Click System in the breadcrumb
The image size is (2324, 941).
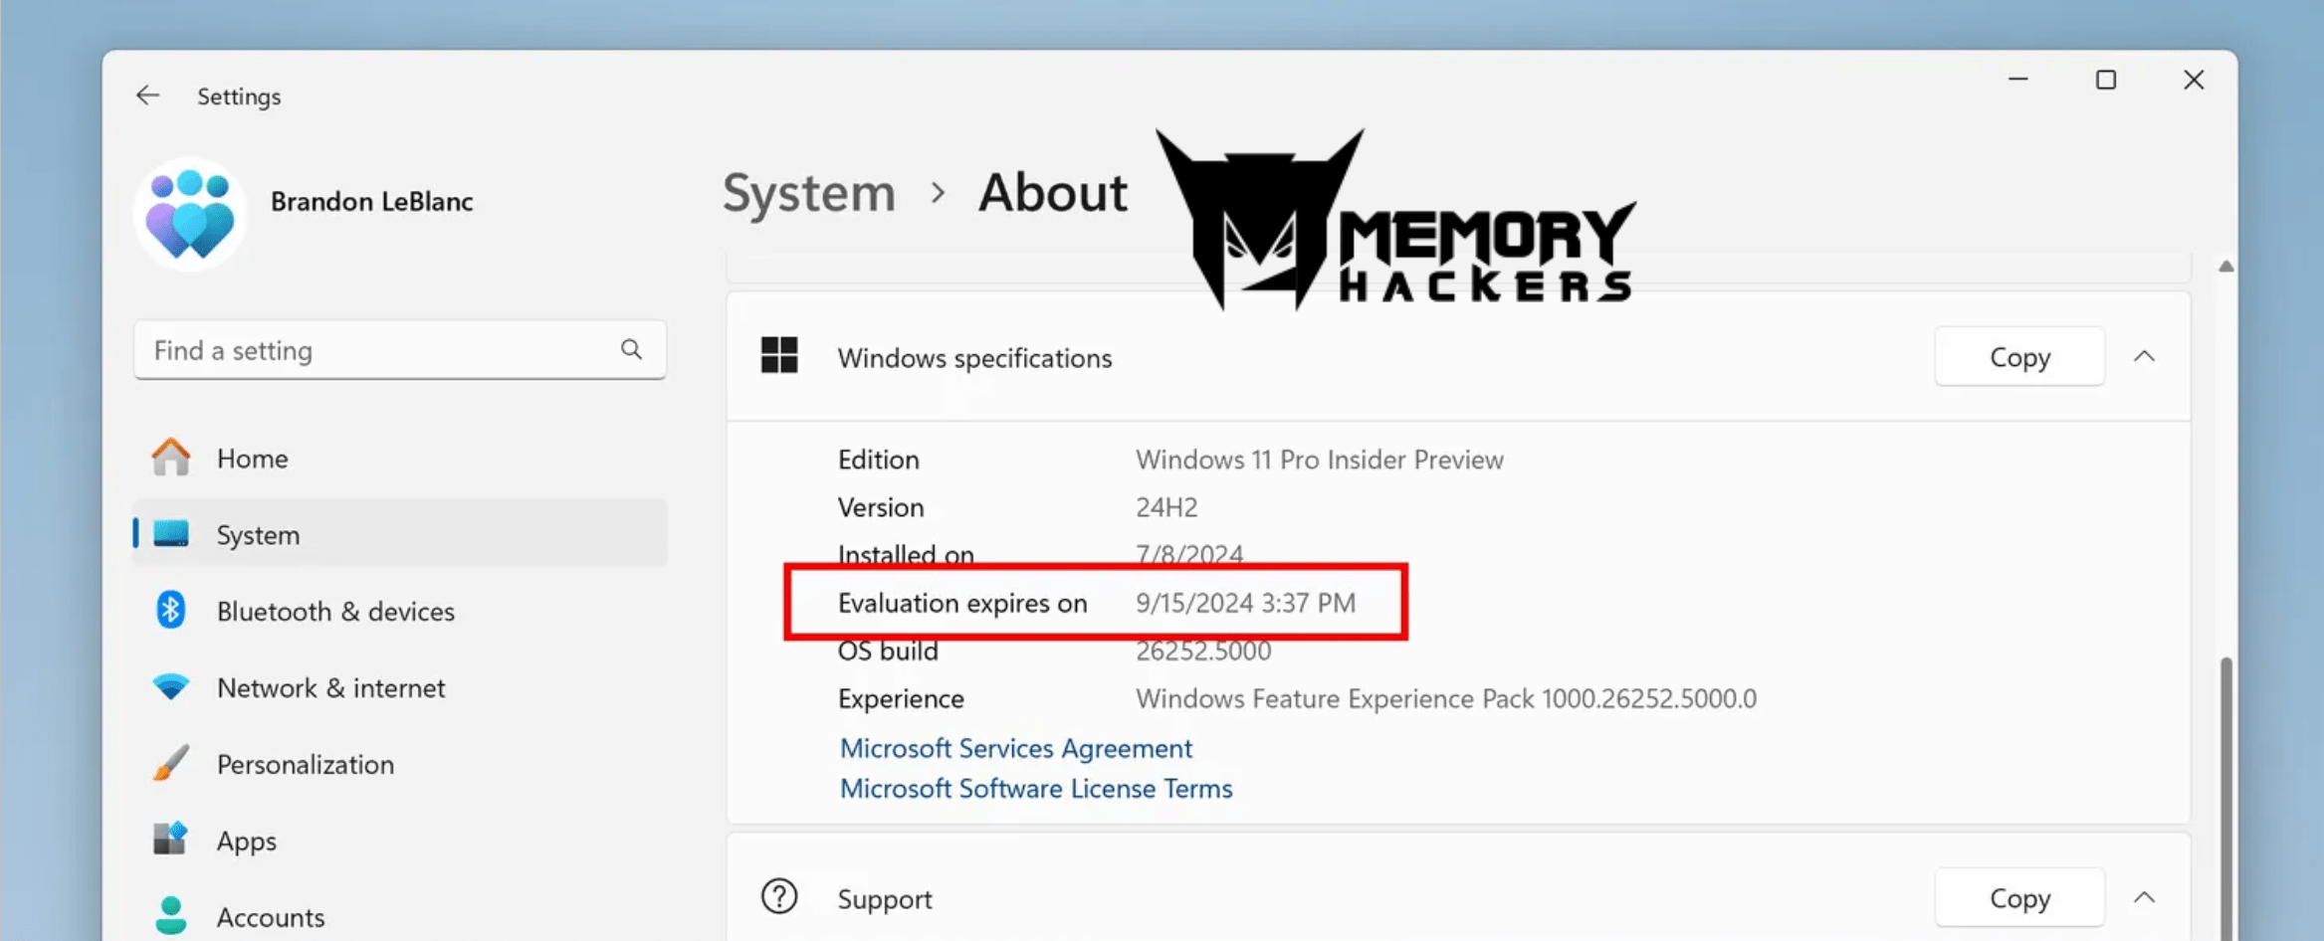point(809,193)
